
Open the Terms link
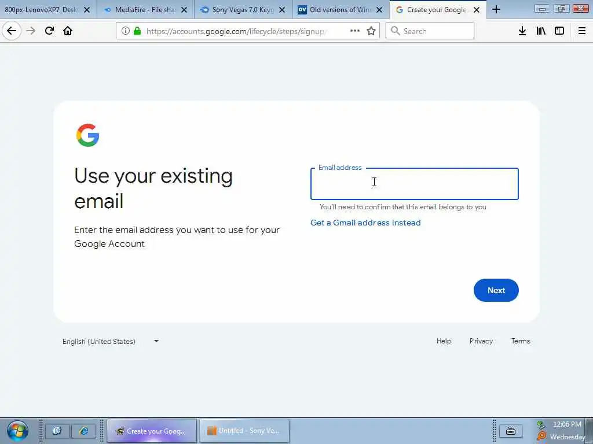click(x=521, y=341)
